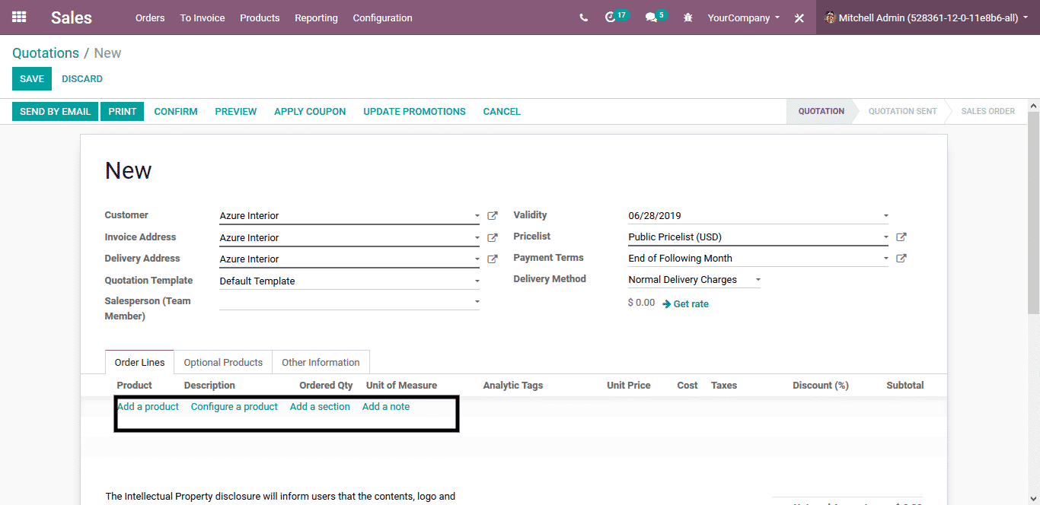
Task: Expand the Salesperson dropdown field
Action: tap(477, 302)
